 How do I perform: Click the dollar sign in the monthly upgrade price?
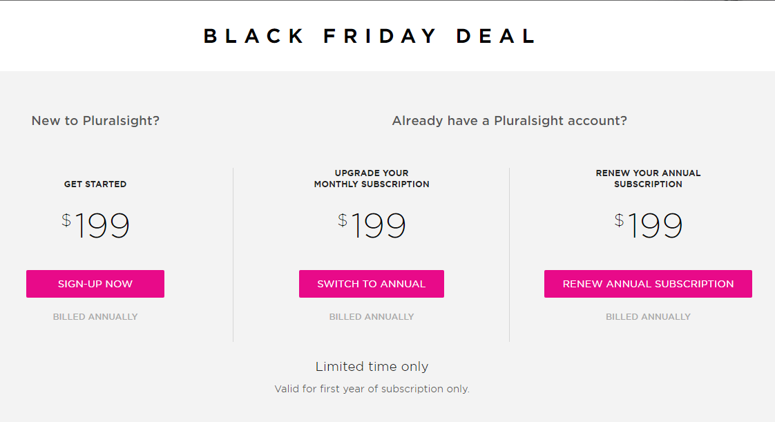(343, 220)
